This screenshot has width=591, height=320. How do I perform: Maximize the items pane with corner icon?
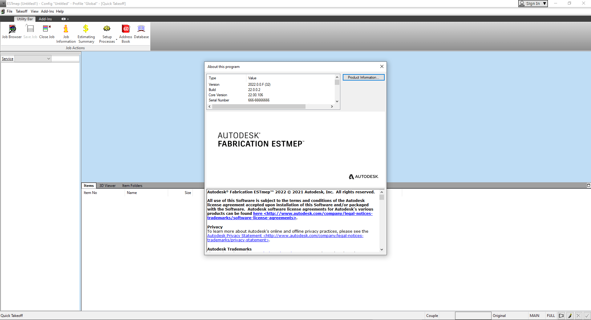point(589,185)
